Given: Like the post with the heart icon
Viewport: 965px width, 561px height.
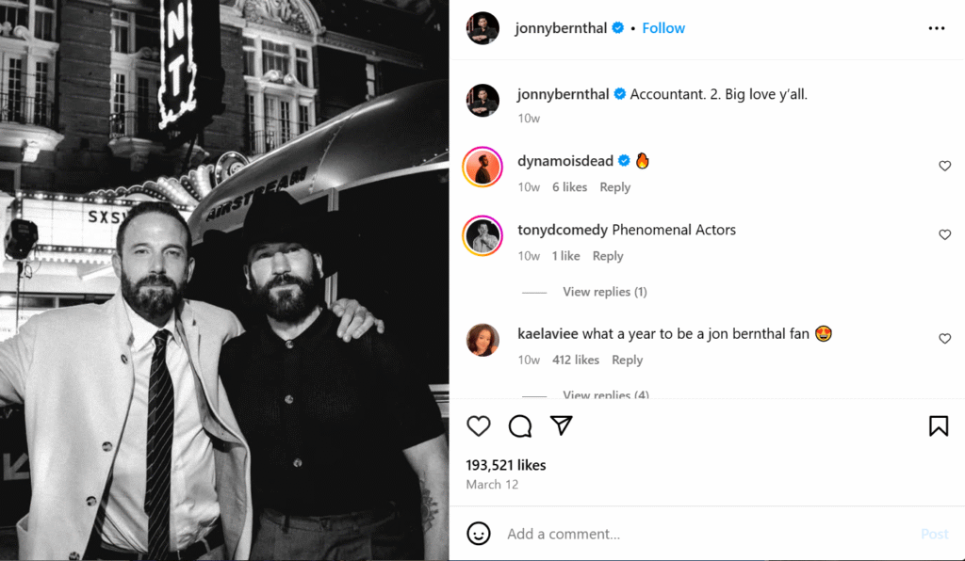Looking at the screenshot, I should click(479, 426).
